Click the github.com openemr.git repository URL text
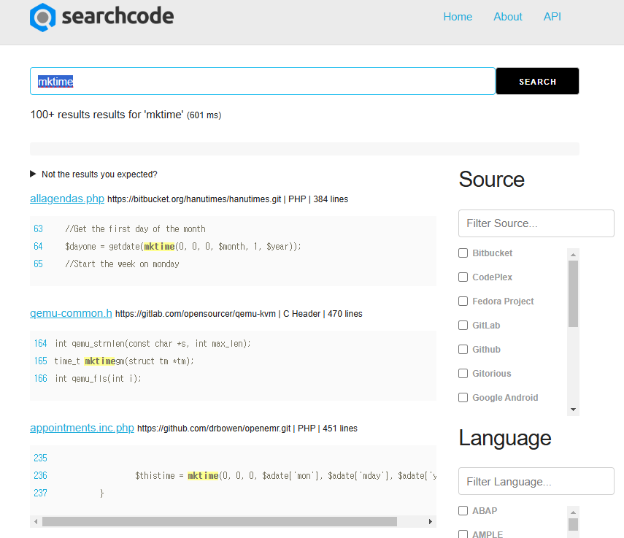Image resolution: width=624 pixels, height=538 pixels. pos(214,429)
